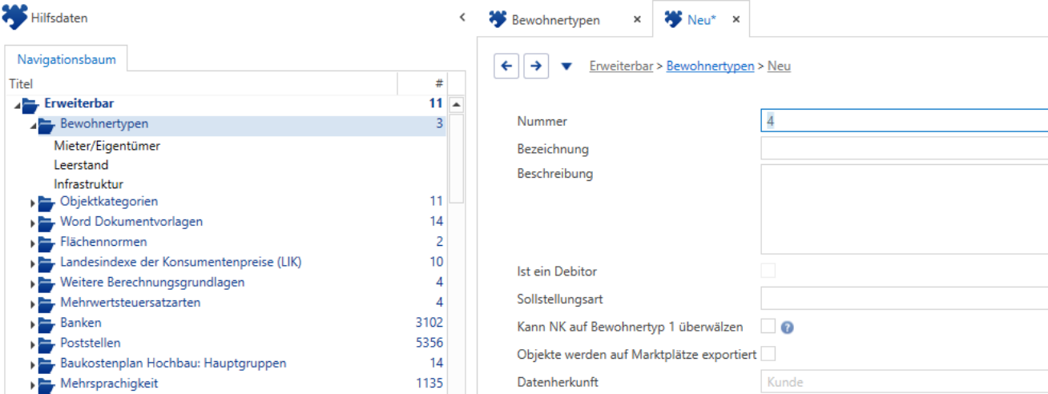1048x394 pixels.
Task: Click the Baukostenplan Hochbau folder icon
Action: click(46, 364)
